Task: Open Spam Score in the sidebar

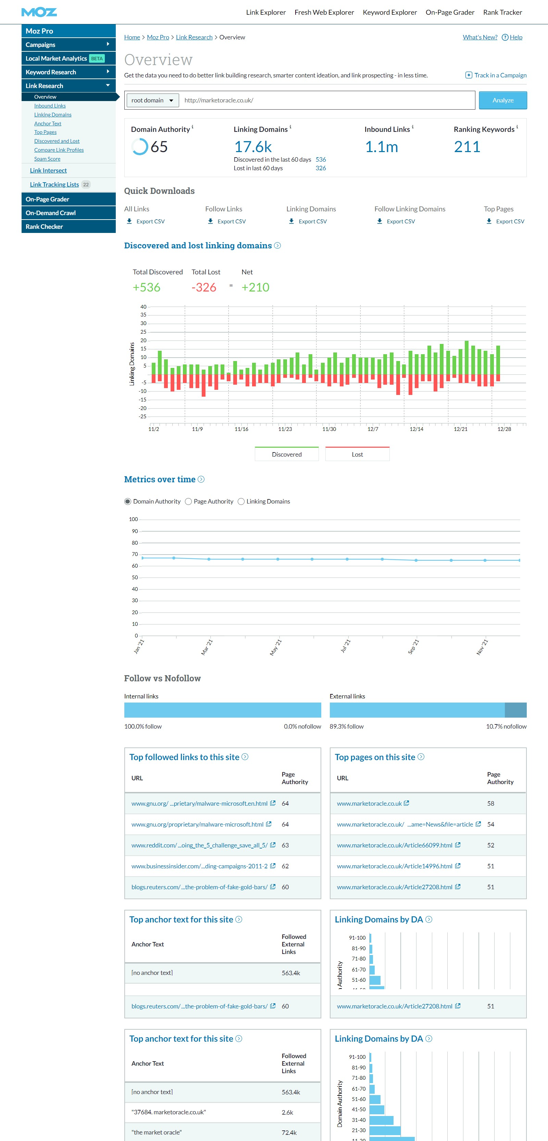Action: coord(47,159)
